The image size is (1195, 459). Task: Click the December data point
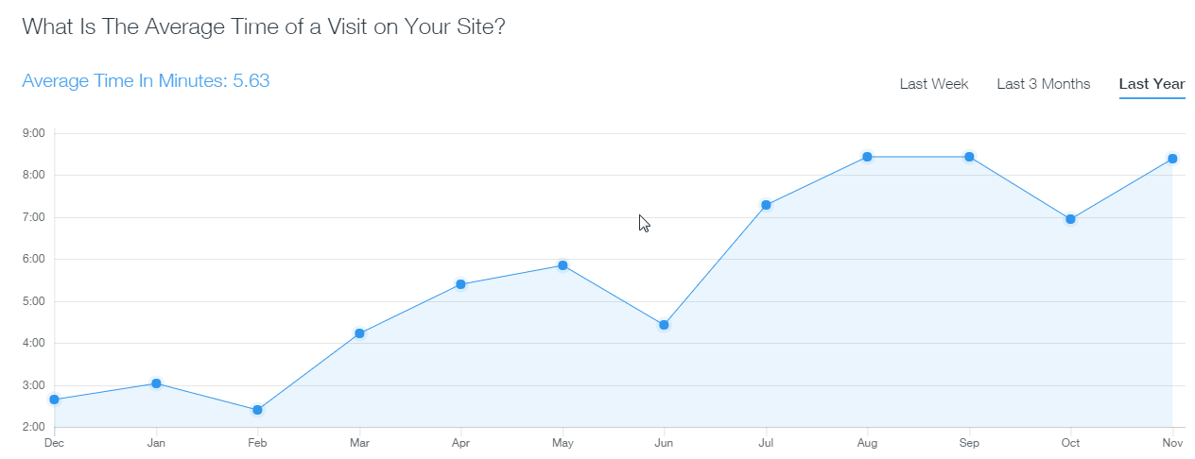[55, 399]
